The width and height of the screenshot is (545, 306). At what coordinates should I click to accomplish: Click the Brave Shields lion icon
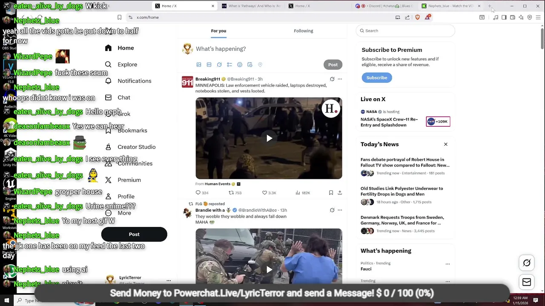[417, 17]
